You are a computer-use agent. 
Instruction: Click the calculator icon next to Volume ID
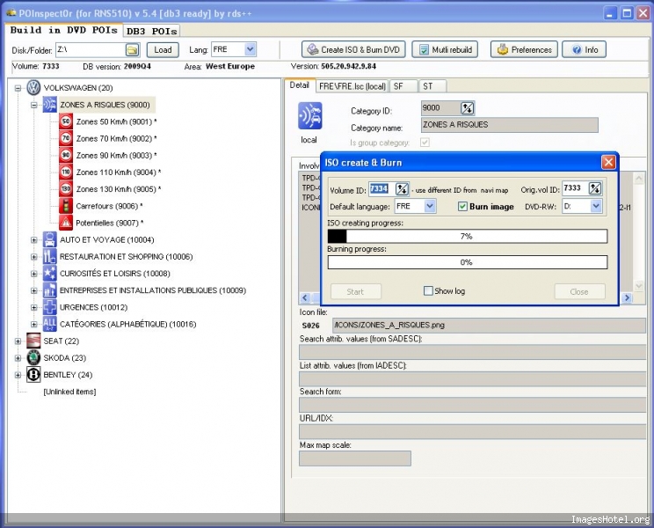[x=402, y=189]
